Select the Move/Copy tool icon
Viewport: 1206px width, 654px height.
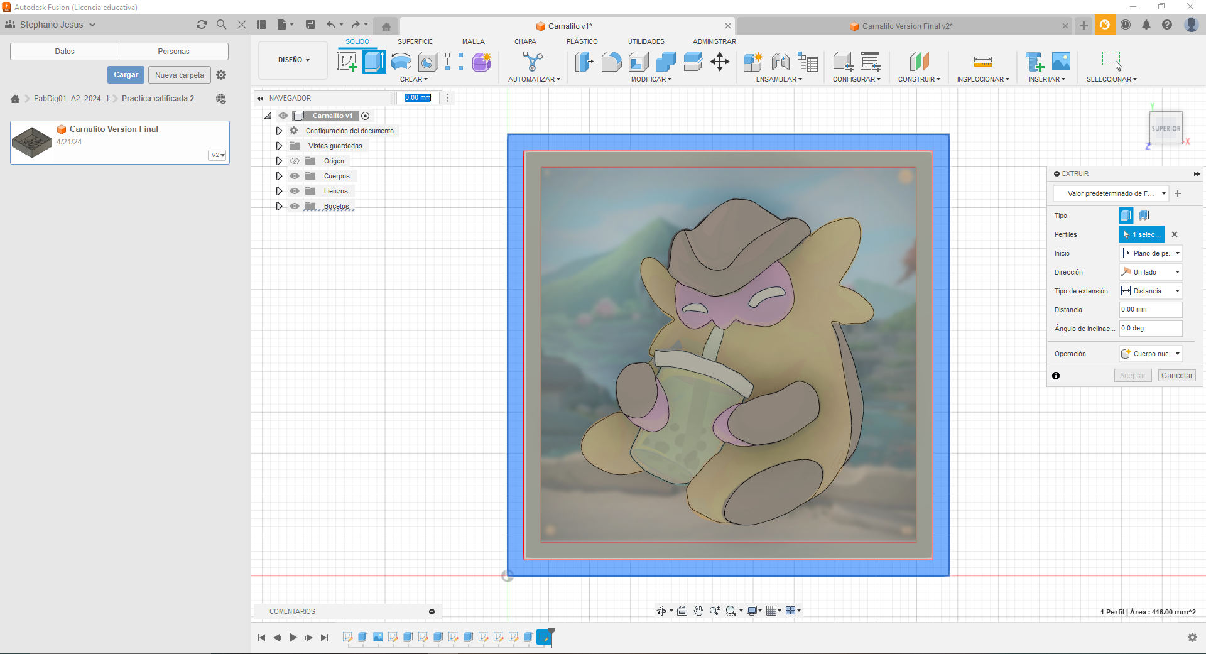[720, 62]
